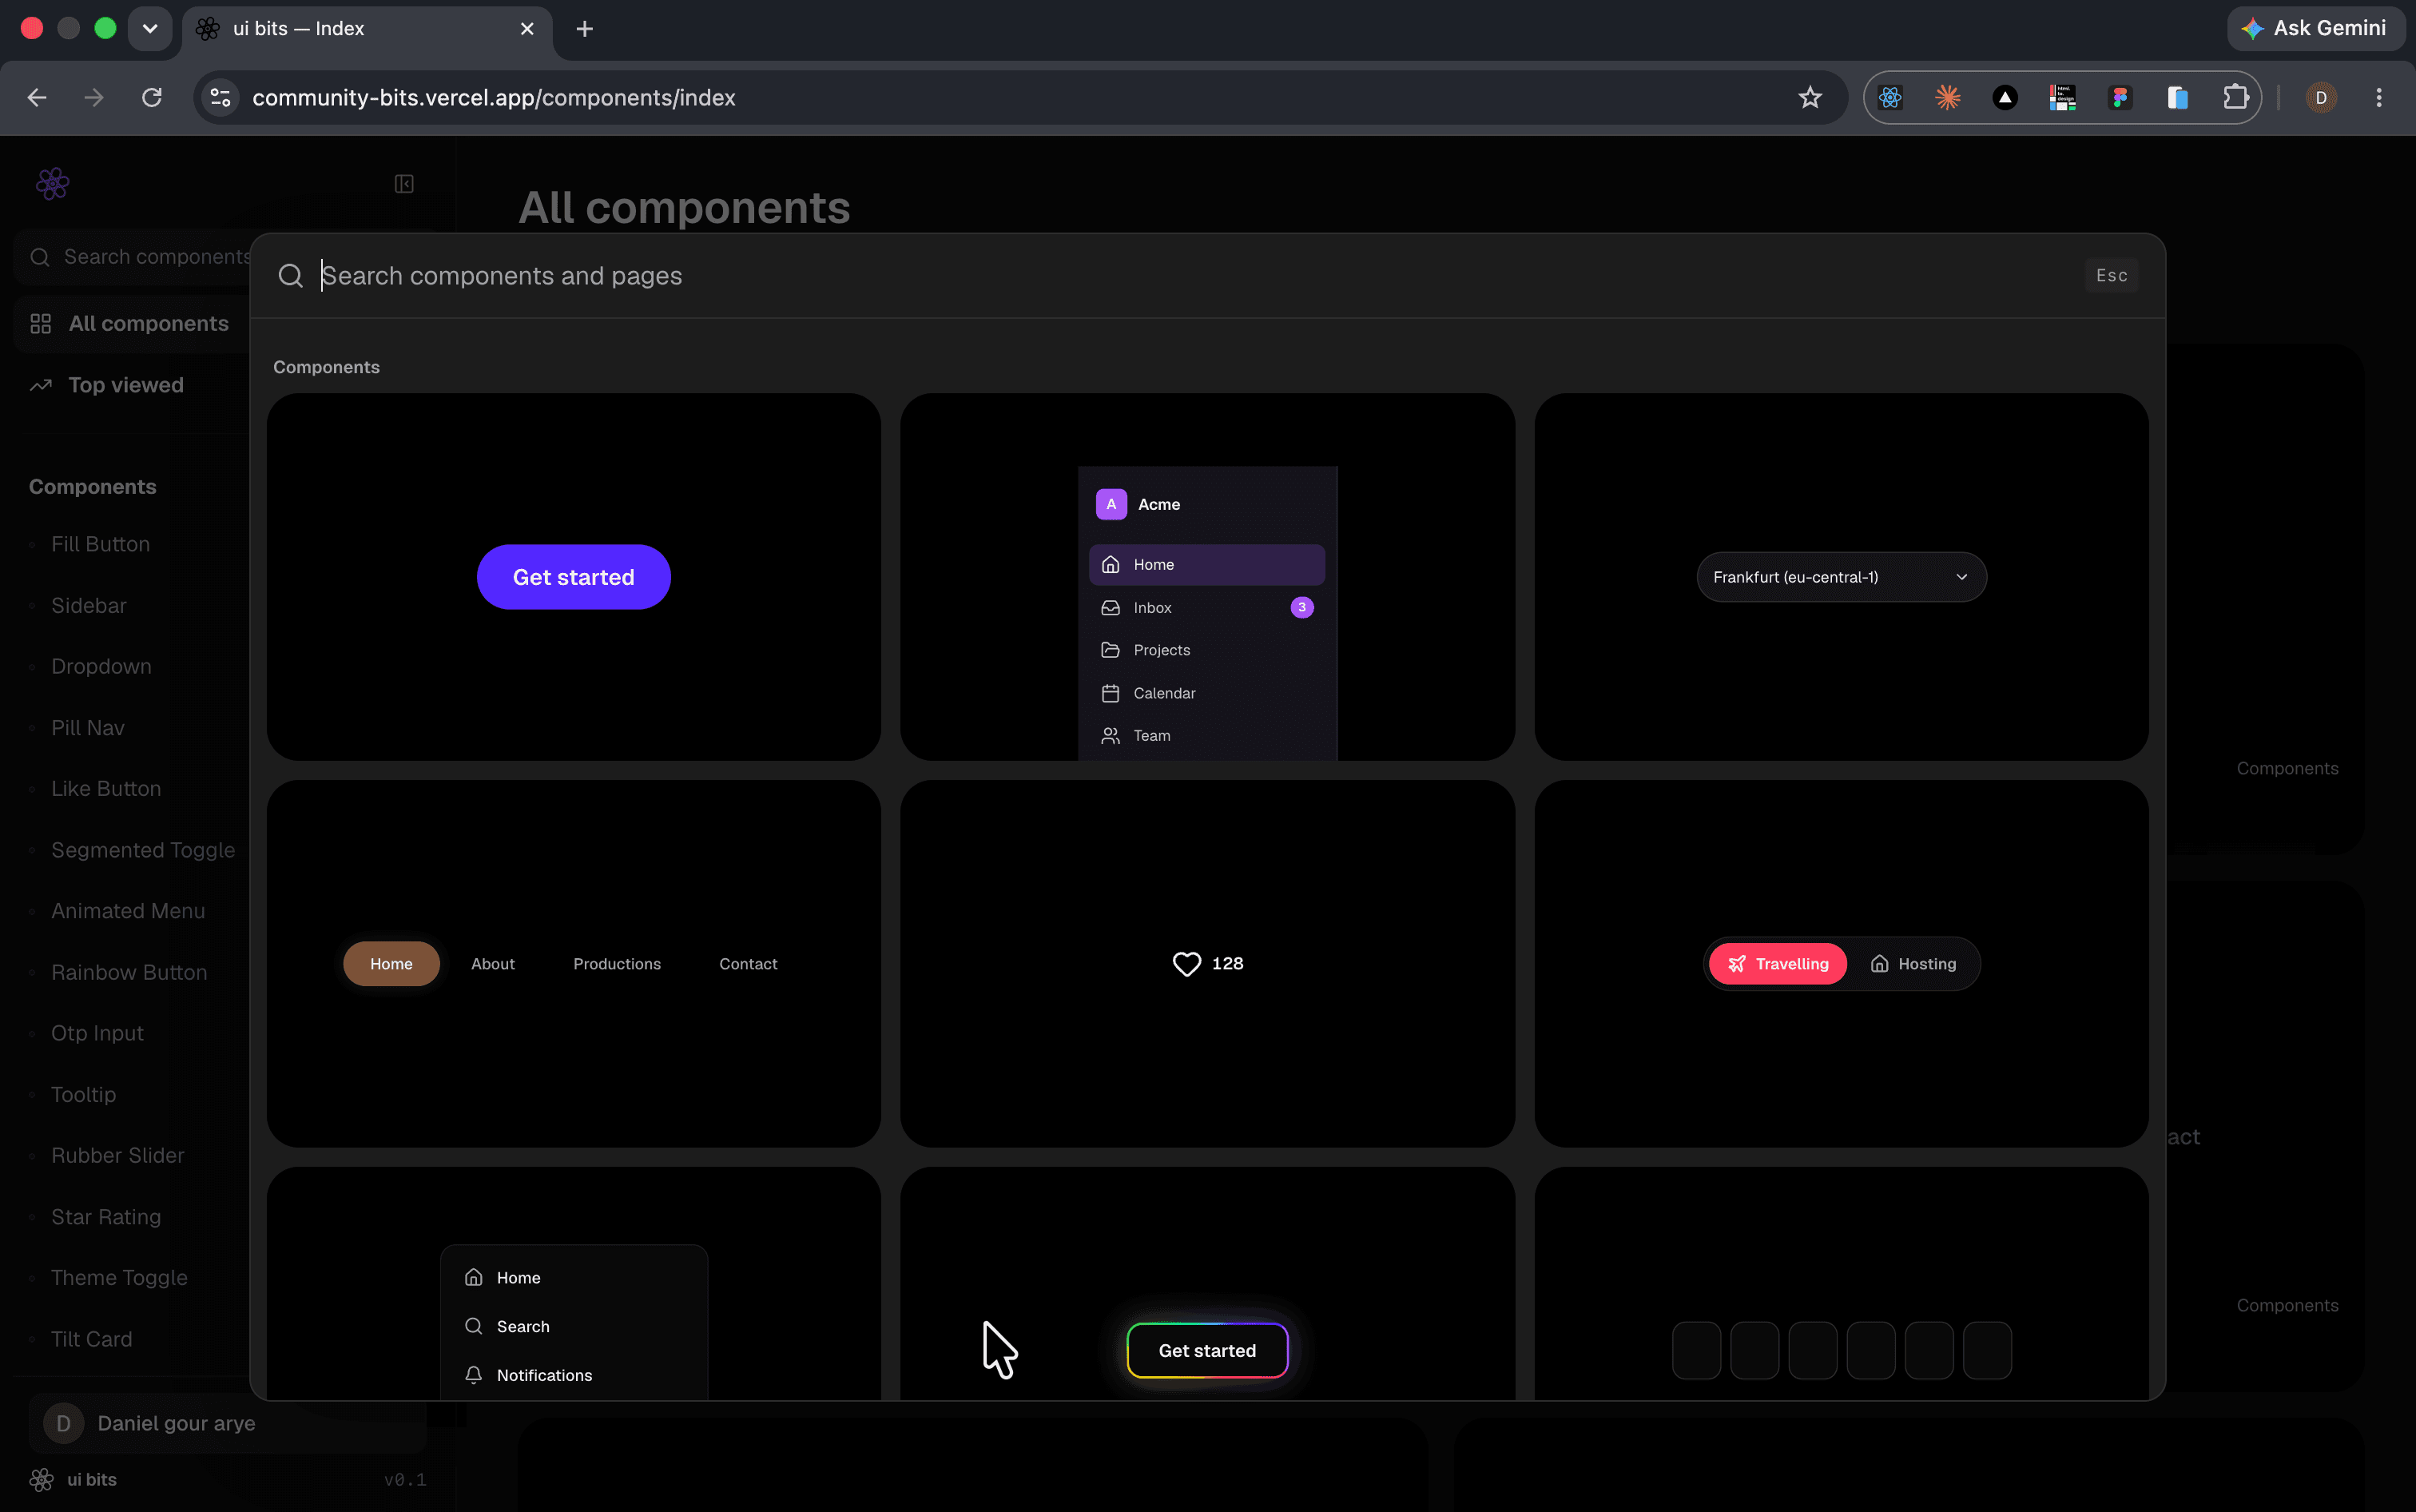Open Theme Toggle in the sidebar list
This screenshot has width=2416, height=1512.
tap(119, 1278)
